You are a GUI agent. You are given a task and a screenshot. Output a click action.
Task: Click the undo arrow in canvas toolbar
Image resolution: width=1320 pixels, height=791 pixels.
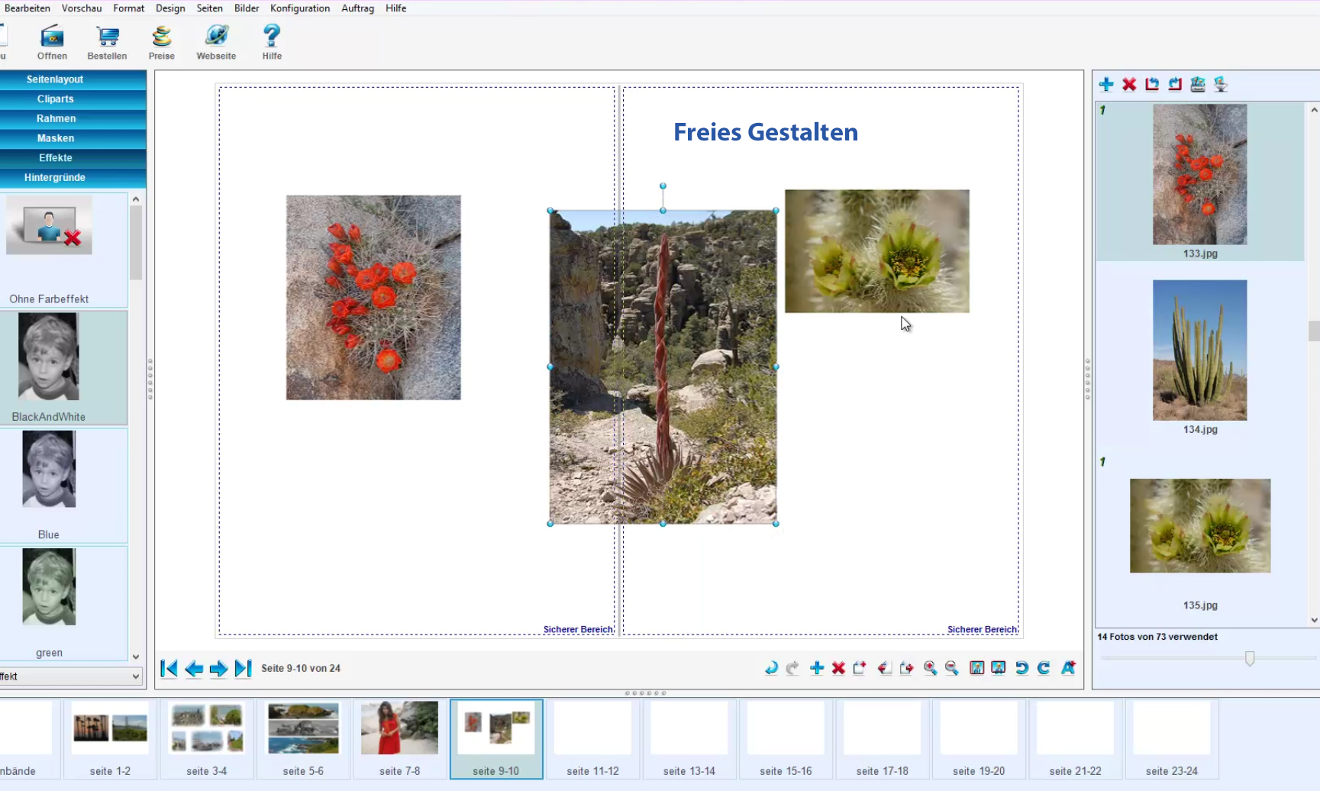[771, 668]
